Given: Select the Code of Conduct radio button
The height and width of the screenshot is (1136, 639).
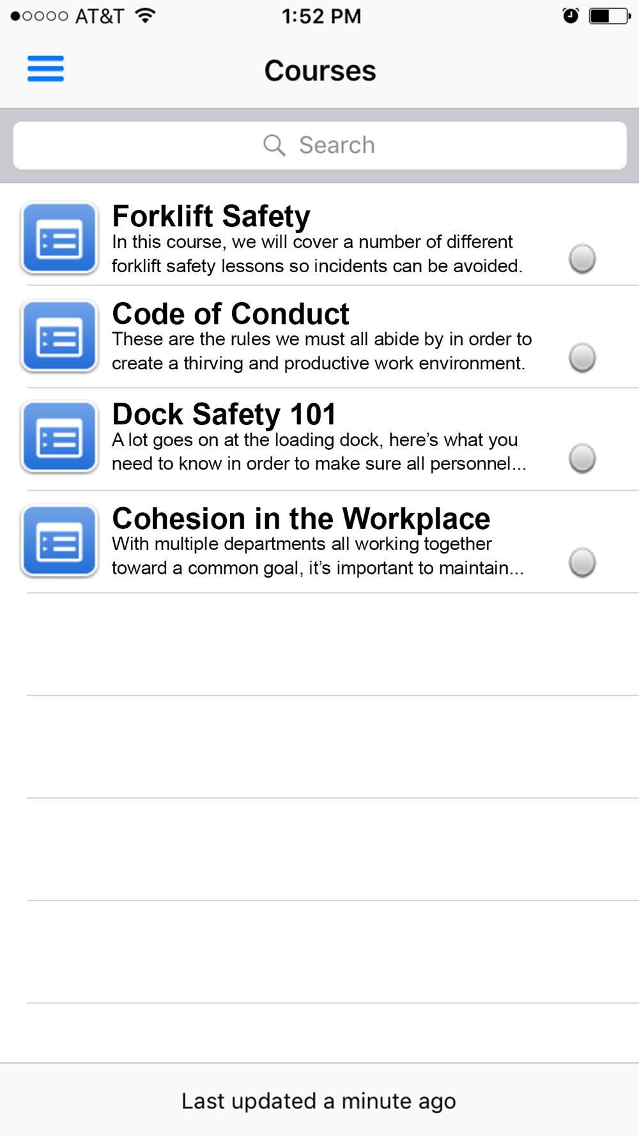Looking at the screenshot, I should (582, 357).
